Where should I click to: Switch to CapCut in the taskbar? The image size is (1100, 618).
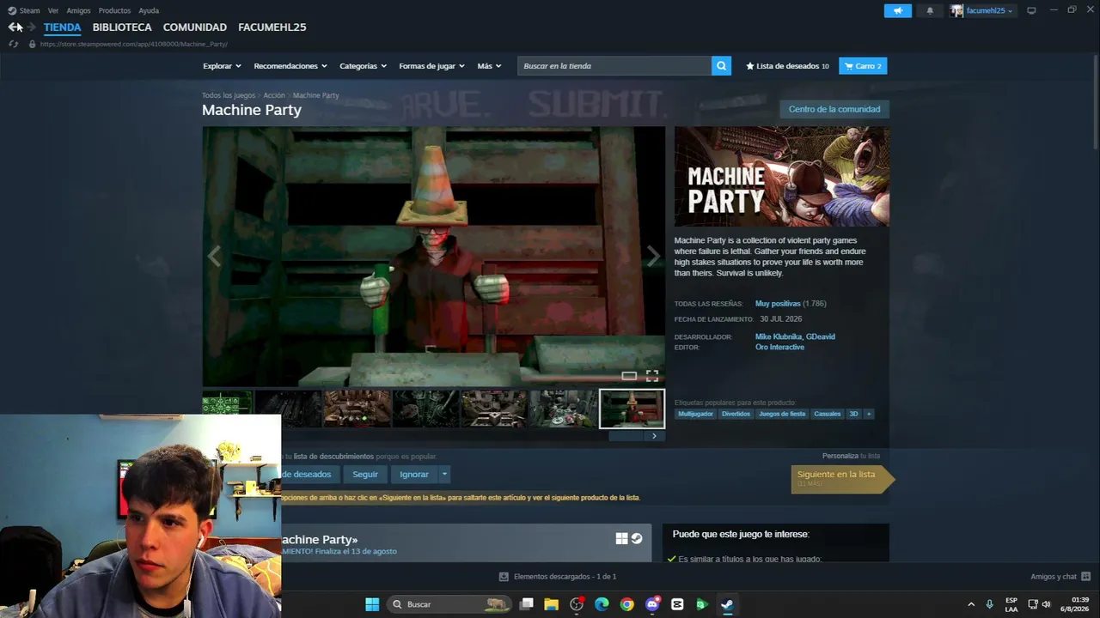click(677, 604)
